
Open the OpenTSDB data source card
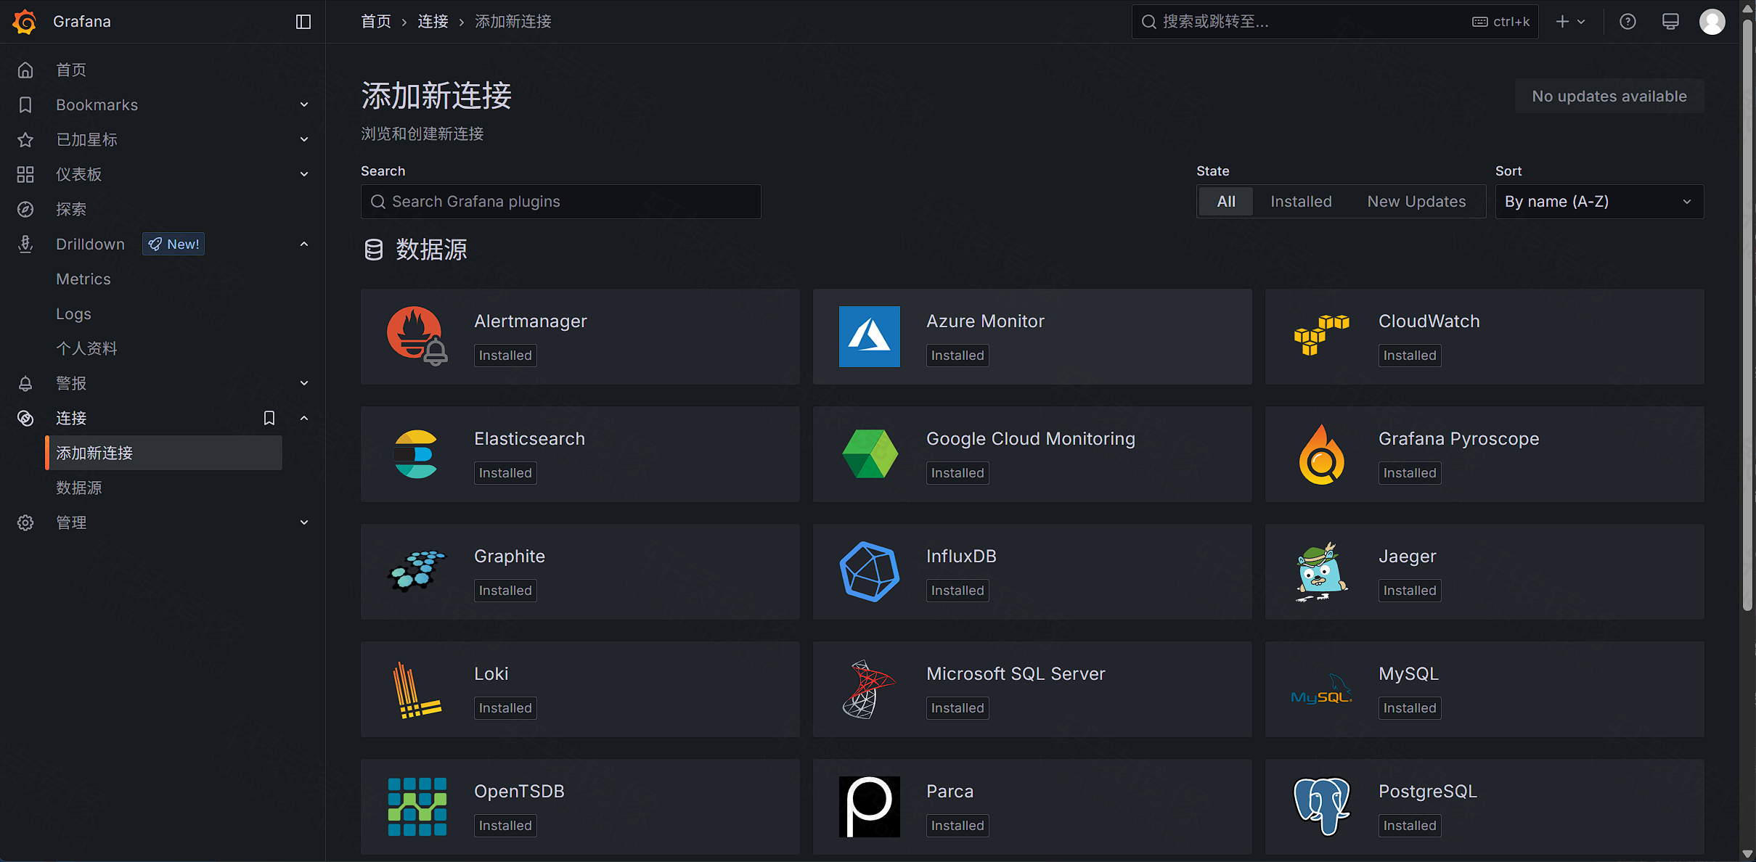[x=580, y=807]
